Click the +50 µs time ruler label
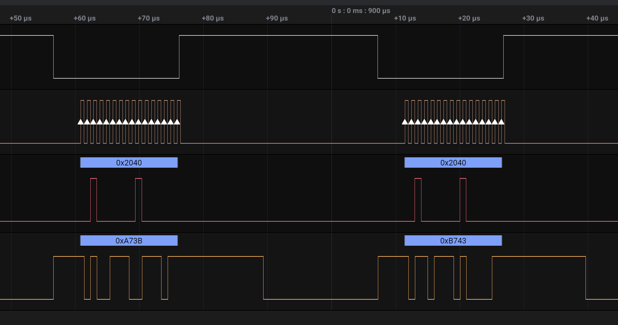 coord(20,18)
